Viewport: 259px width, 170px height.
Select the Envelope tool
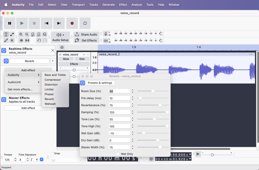12,35
